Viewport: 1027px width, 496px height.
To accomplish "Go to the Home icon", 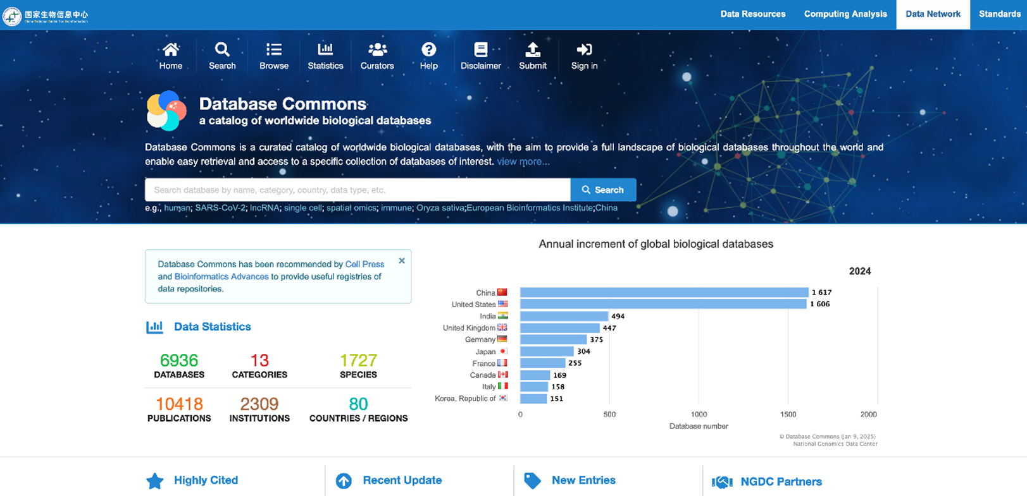I will pos(171,49).
